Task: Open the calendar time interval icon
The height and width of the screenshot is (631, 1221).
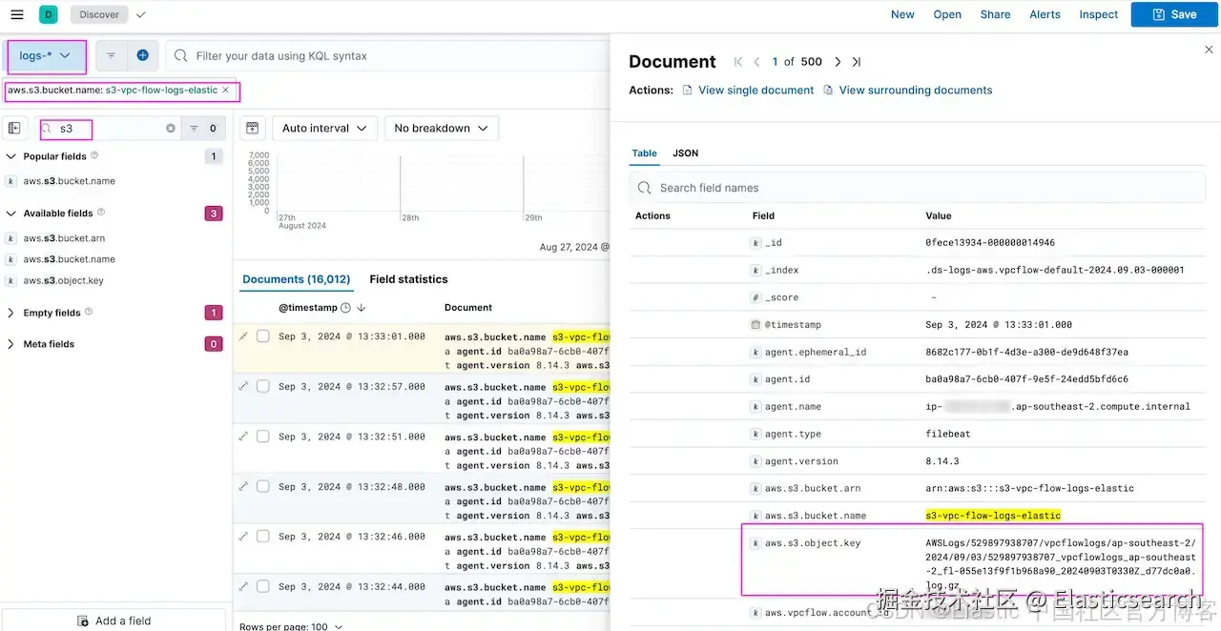Action: pos(251,128)
